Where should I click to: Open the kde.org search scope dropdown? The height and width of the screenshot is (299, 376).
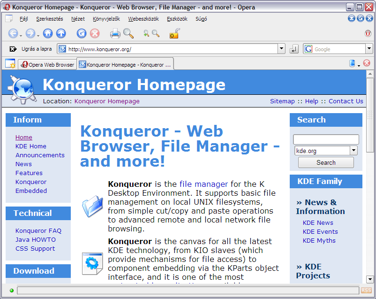coord(353,151)
